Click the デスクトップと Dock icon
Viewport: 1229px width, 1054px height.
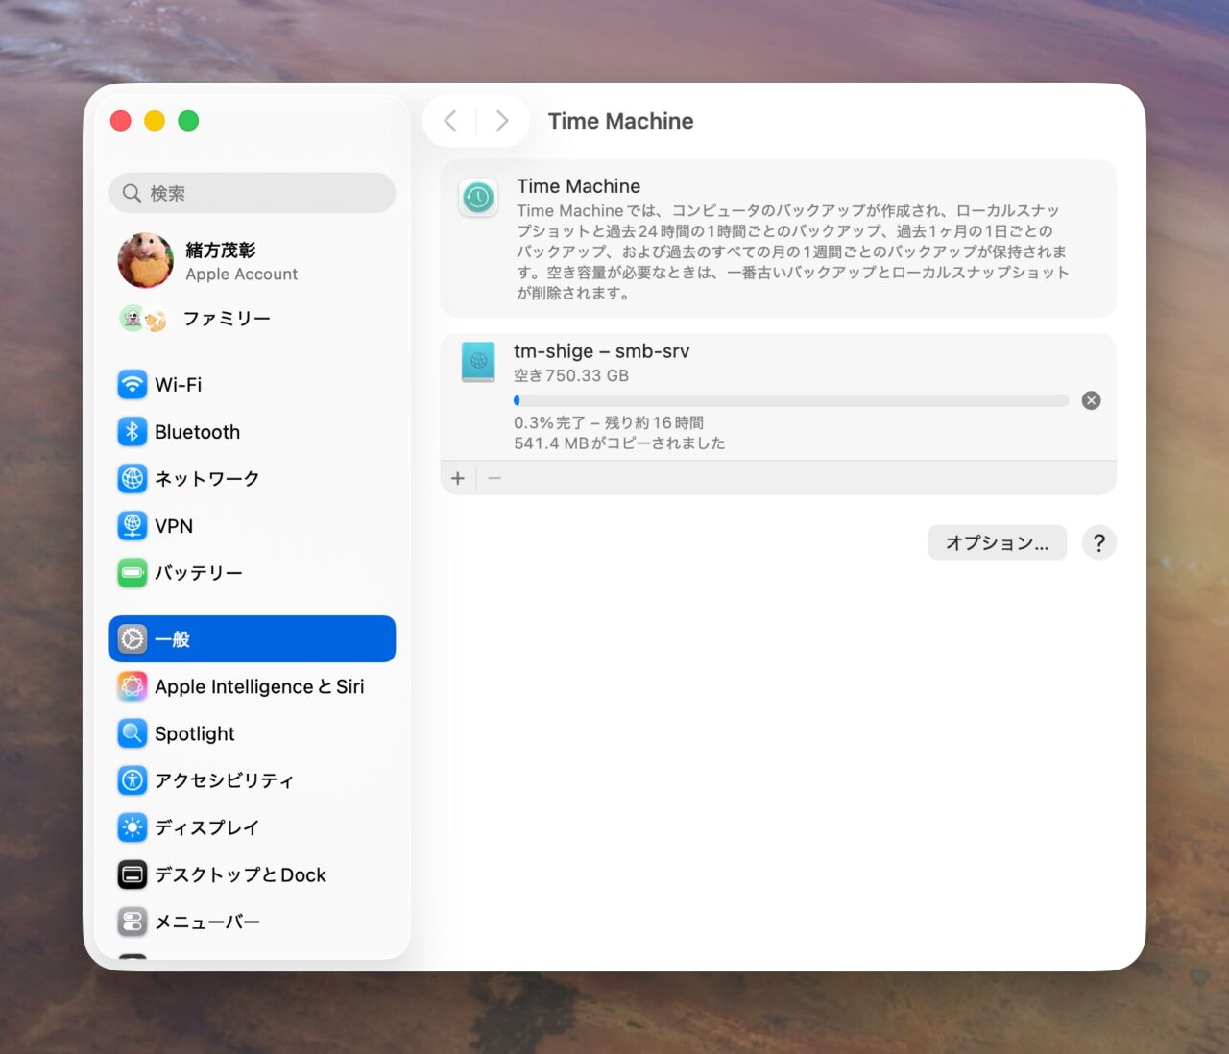(133, 874)
